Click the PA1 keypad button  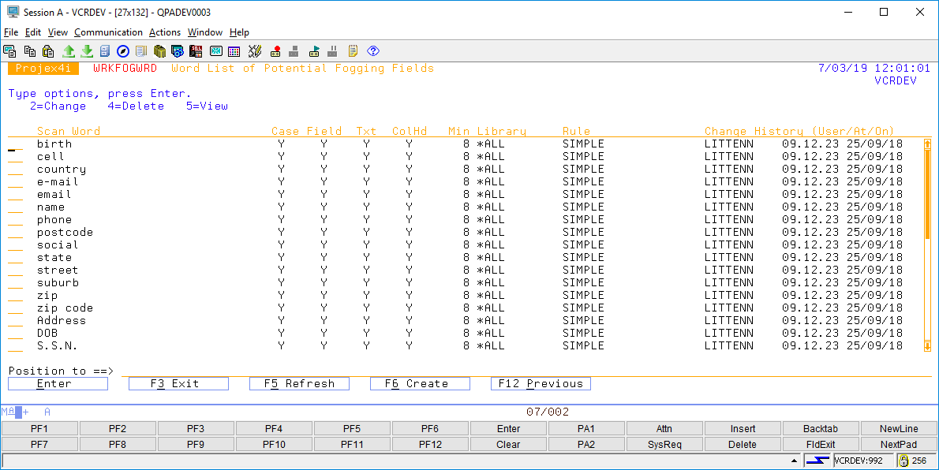(586, 429)
